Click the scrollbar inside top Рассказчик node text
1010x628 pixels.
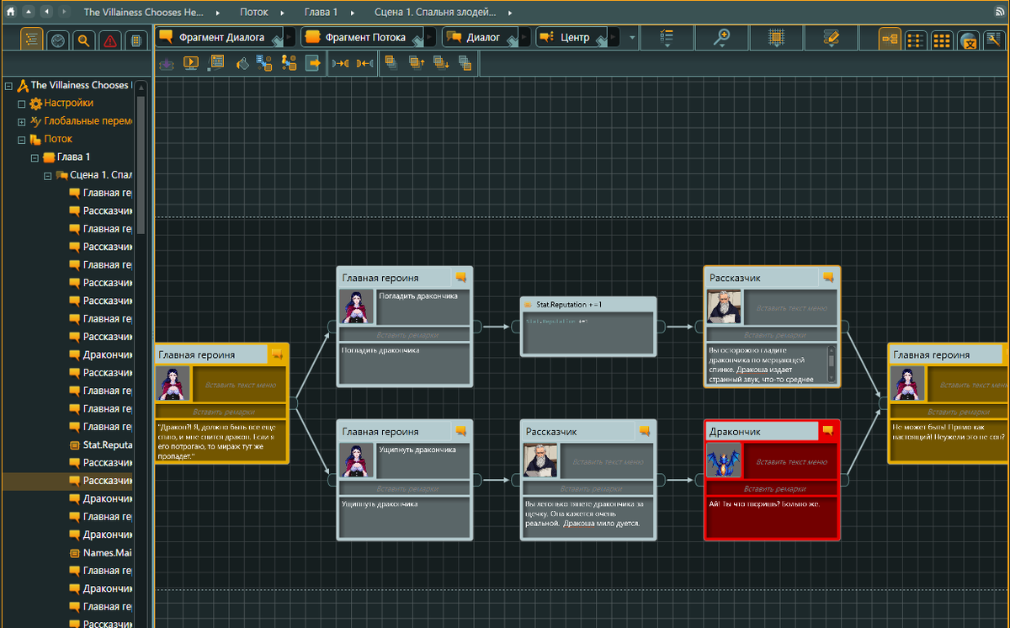[832, 364]
